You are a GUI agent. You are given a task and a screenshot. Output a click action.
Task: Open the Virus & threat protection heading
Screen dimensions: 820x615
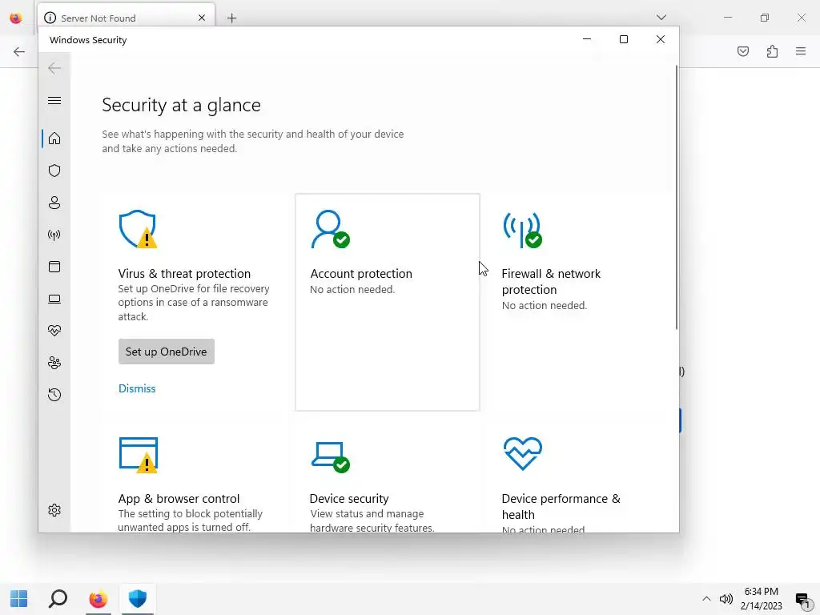coord(184,274)
